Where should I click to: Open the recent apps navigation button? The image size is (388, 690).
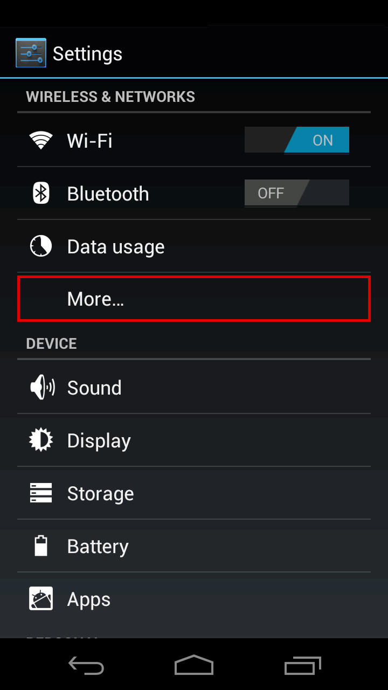(x=303, y=665)
